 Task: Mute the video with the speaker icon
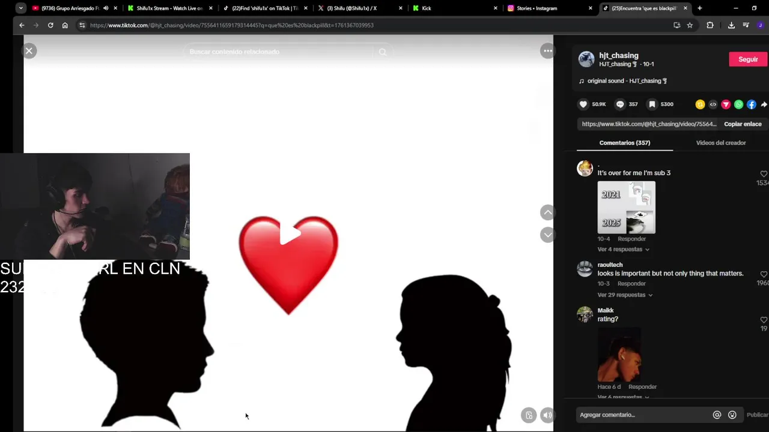pyautogui.click(x=547, y=415)
